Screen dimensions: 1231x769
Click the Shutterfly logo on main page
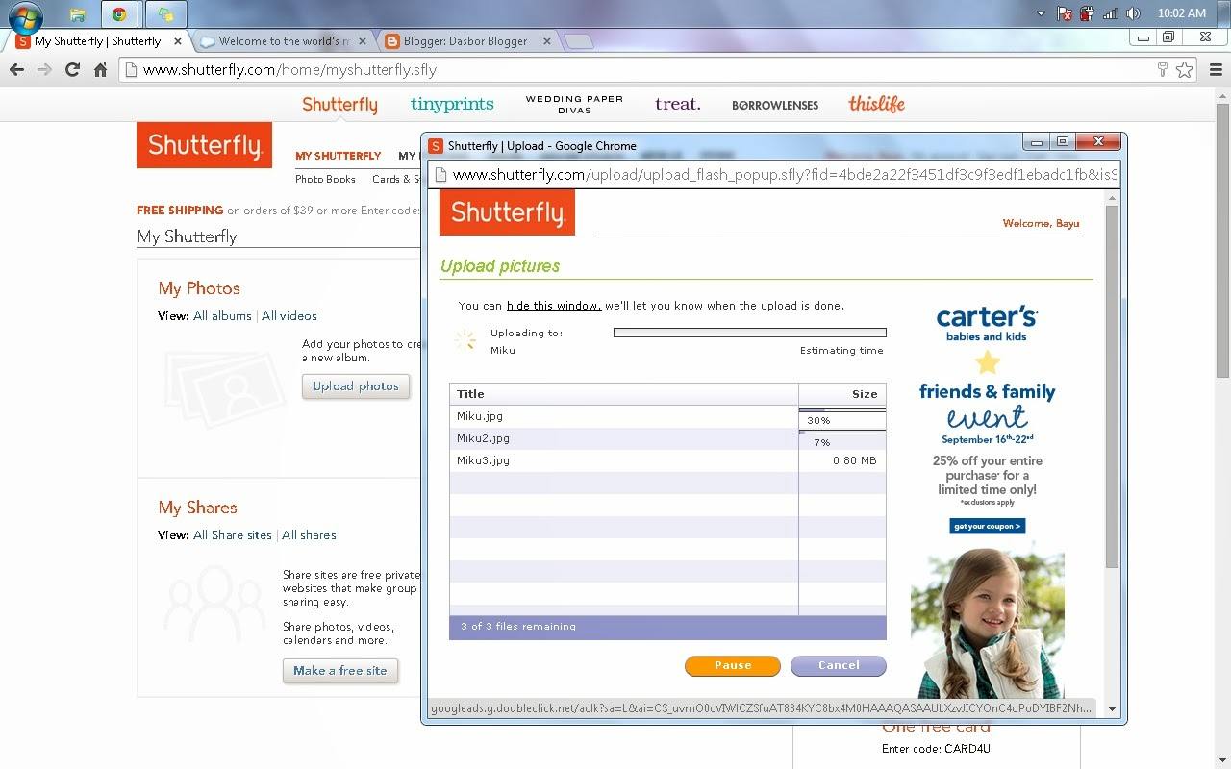204,145
